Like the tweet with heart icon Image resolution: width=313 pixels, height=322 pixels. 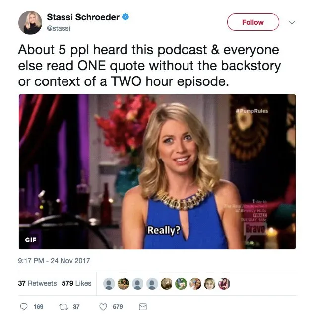pyautogui.click(x=103, y=307)
